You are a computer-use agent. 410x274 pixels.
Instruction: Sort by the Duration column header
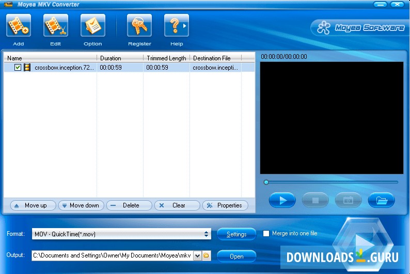tap(120, 58)
